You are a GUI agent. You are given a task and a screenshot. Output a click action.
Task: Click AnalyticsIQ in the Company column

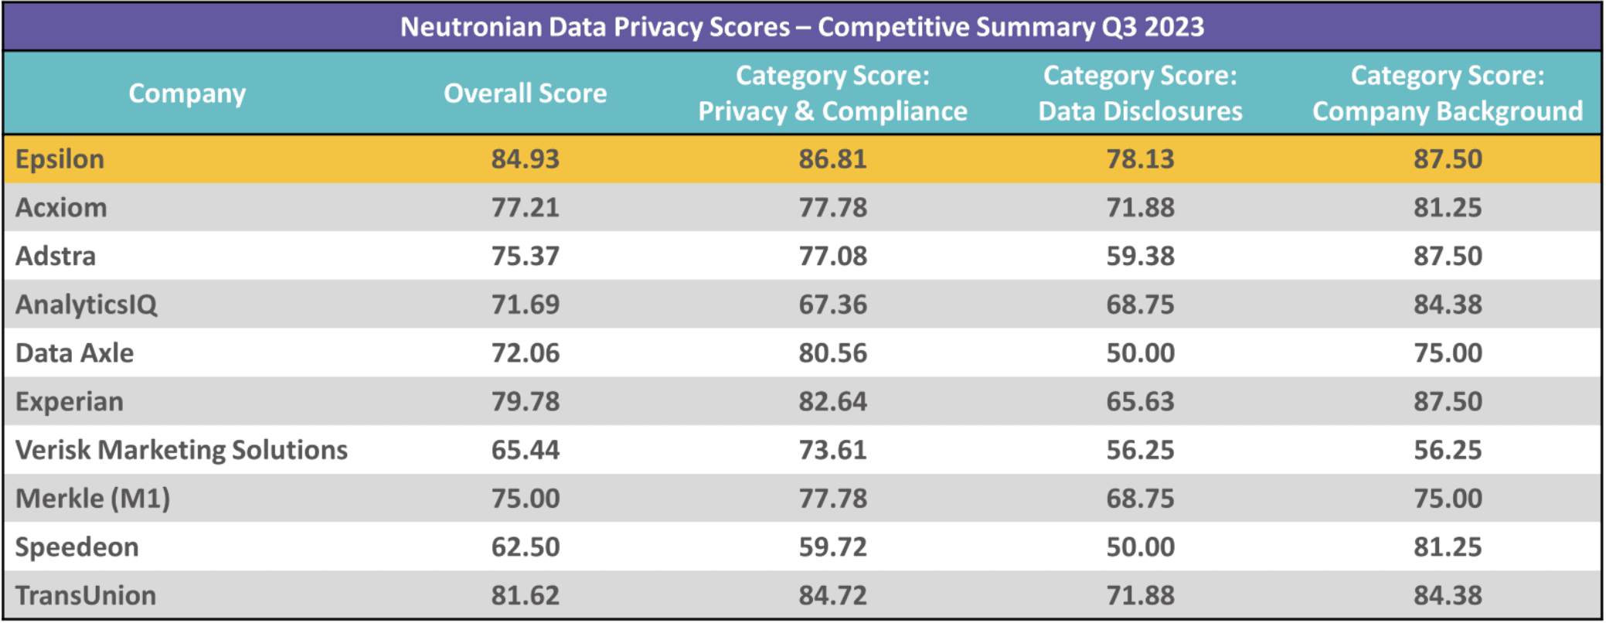point(87,305)
